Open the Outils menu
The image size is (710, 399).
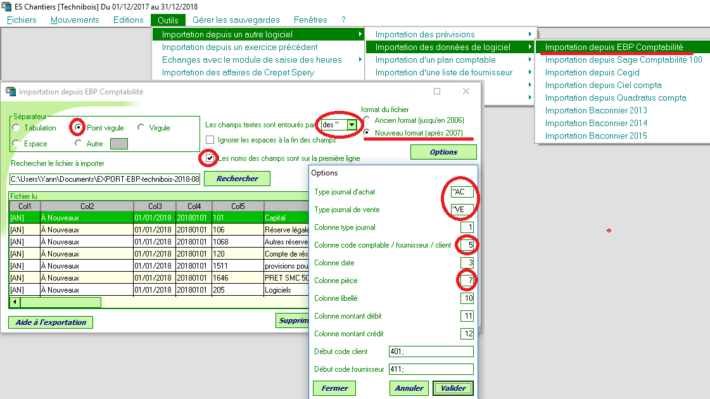(x=168, y=20)
